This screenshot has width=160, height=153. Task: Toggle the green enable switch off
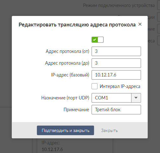[97, 40]
